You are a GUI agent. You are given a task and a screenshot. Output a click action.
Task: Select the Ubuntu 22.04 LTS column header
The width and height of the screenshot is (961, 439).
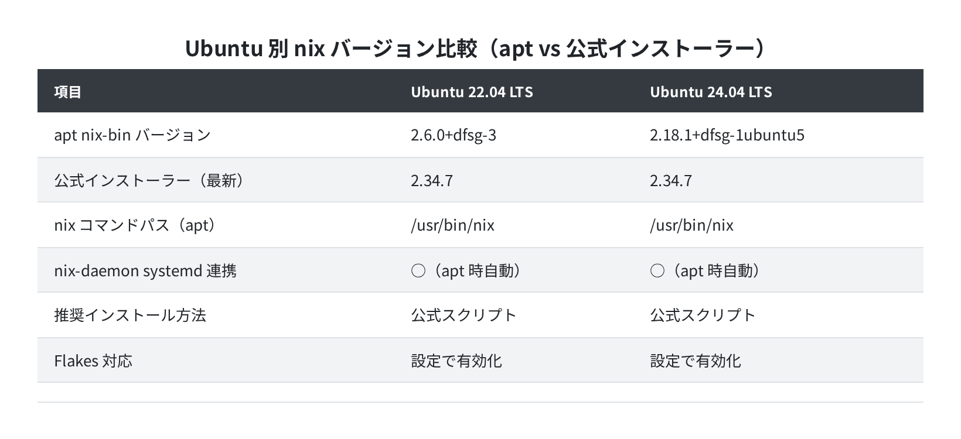click(472, 92)
